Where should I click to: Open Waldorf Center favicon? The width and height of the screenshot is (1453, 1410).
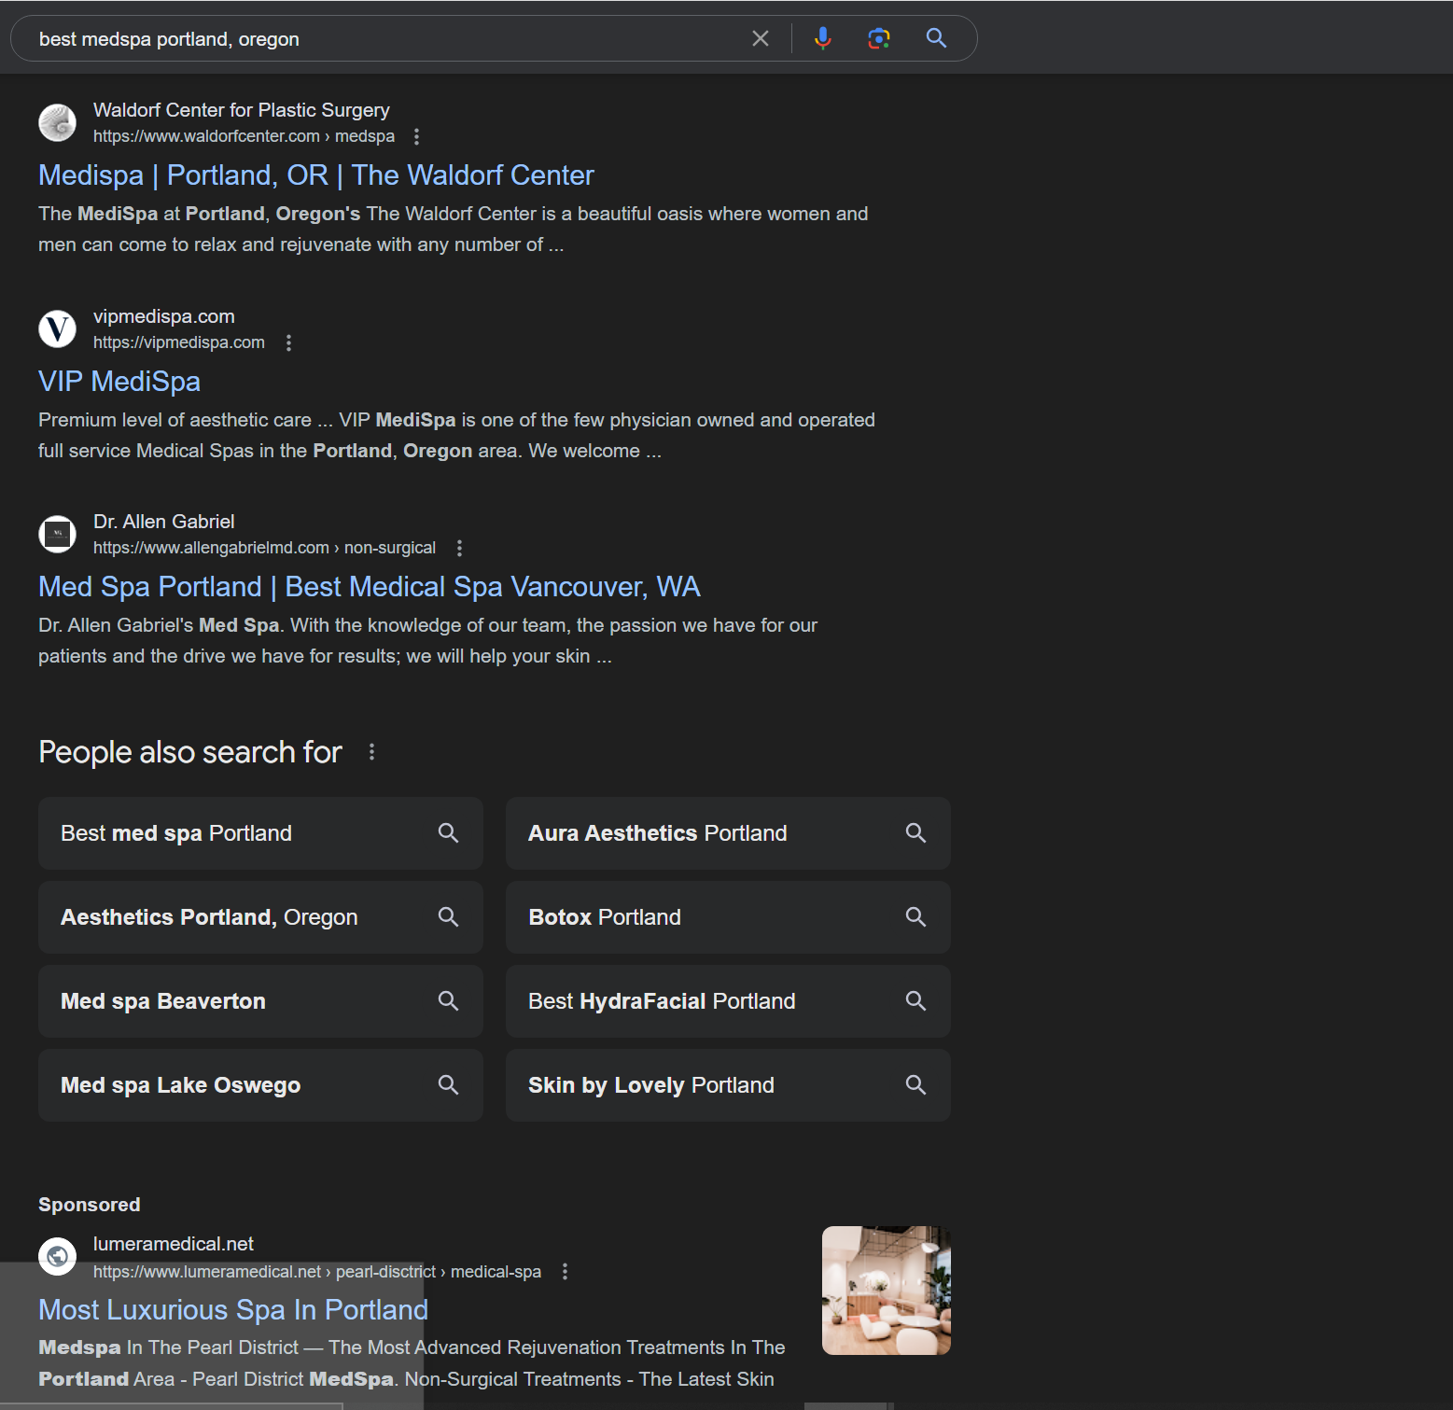57,122
